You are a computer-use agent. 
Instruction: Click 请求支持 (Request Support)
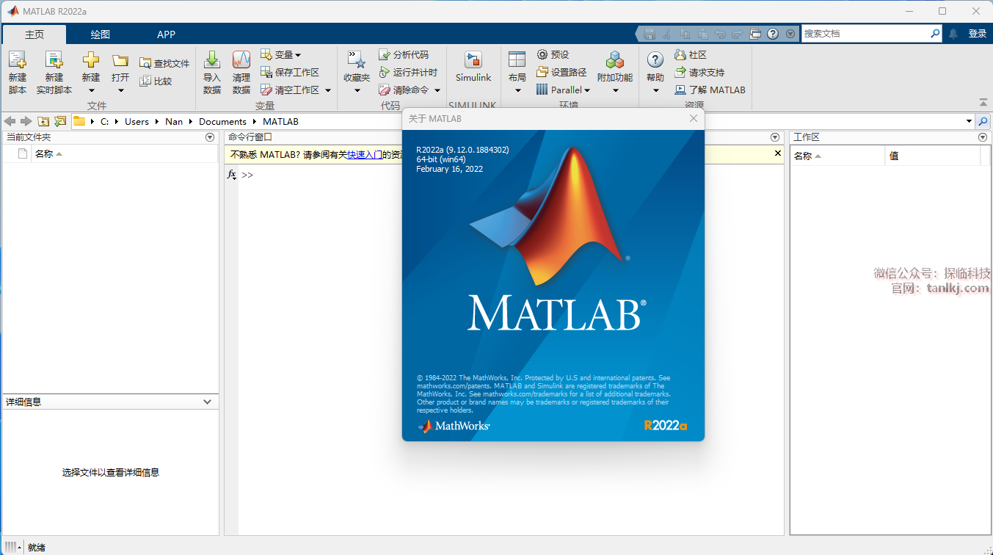[x=699, y=72]
